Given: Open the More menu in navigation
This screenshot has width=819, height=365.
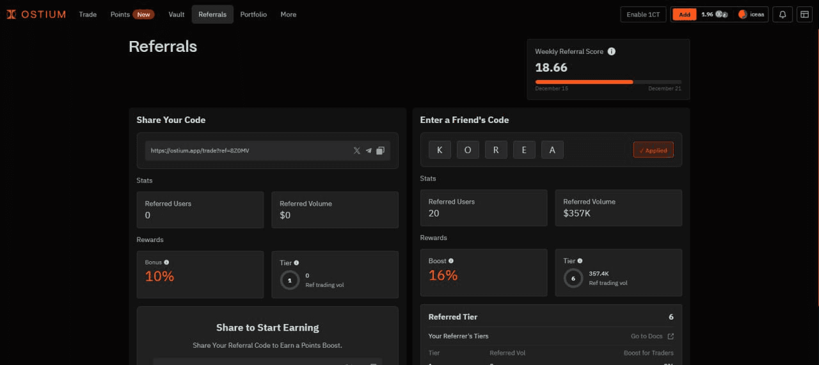Looking at the screenshot, I should 288,14.
